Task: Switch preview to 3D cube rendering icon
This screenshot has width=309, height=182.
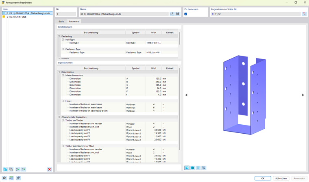Action: 192,168
